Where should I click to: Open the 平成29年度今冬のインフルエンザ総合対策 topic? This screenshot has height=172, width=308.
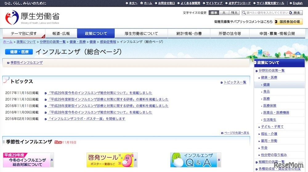click(100, 93)
